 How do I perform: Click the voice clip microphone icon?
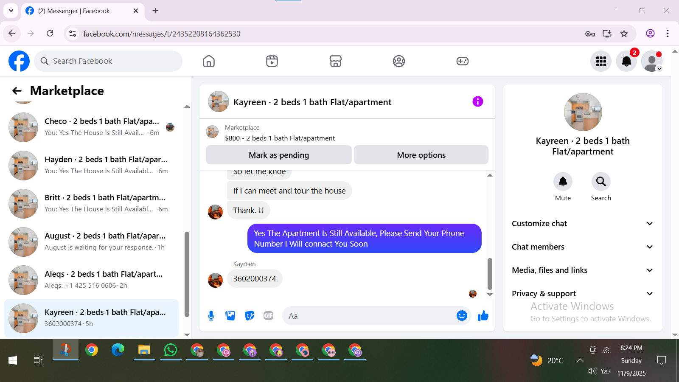[211, 316]
